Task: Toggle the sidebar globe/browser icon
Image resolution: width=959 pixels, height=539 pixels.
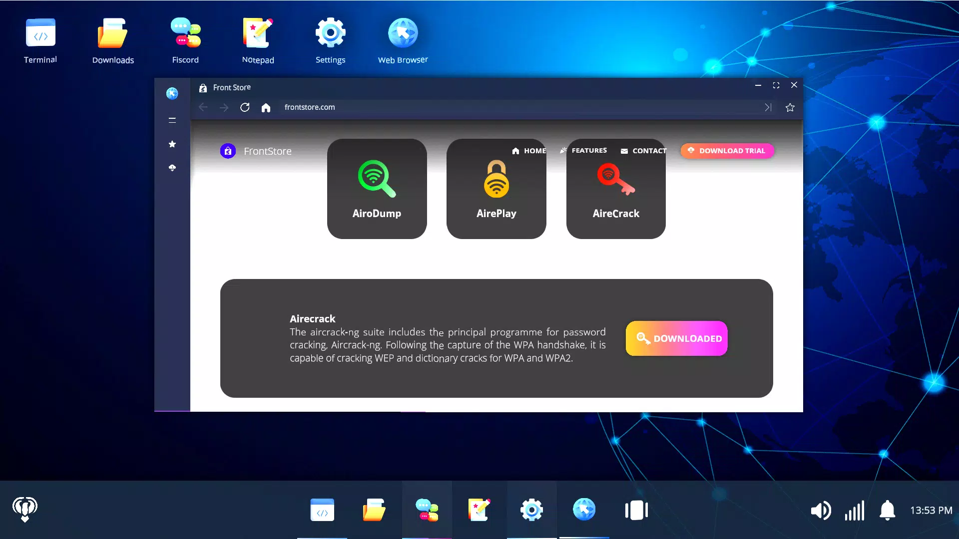Action: (x=172, y=93)
